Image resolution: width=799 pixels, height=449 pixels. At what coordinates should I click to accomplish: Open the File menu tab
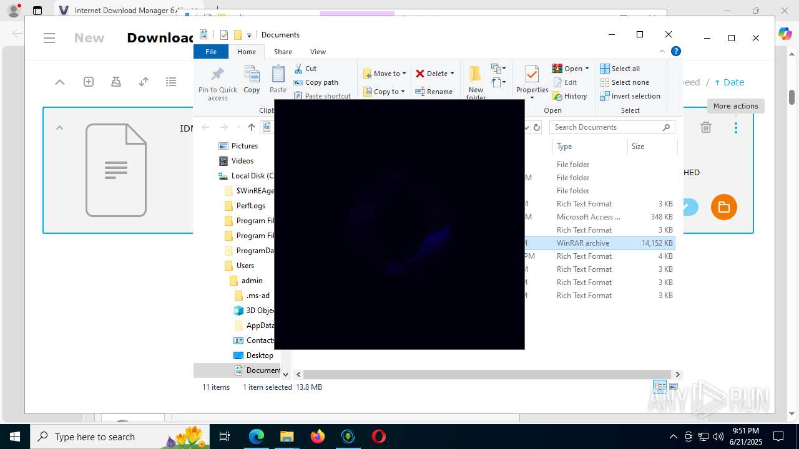(211, 52)
